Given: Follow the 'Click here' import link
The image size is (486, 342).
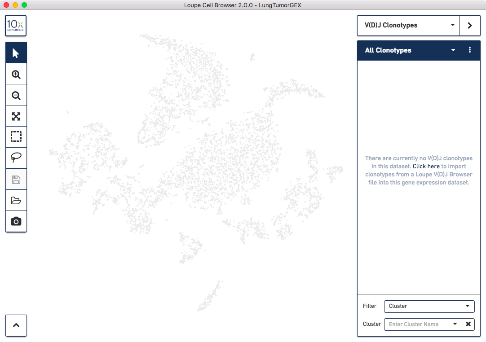Looking at the screenshot, I should point(426,167).
